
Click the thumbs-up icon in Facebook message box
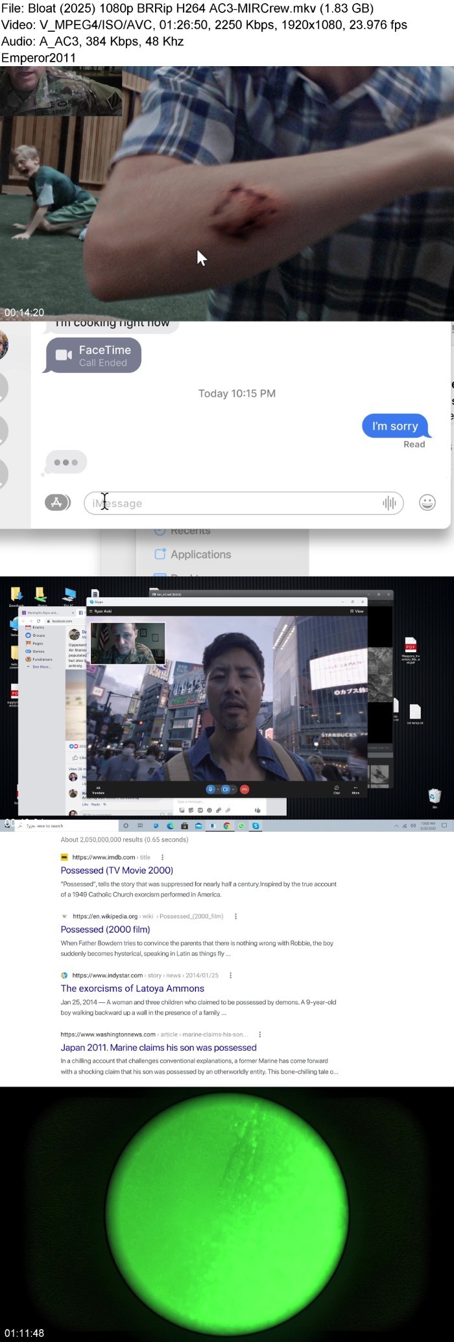257,810
